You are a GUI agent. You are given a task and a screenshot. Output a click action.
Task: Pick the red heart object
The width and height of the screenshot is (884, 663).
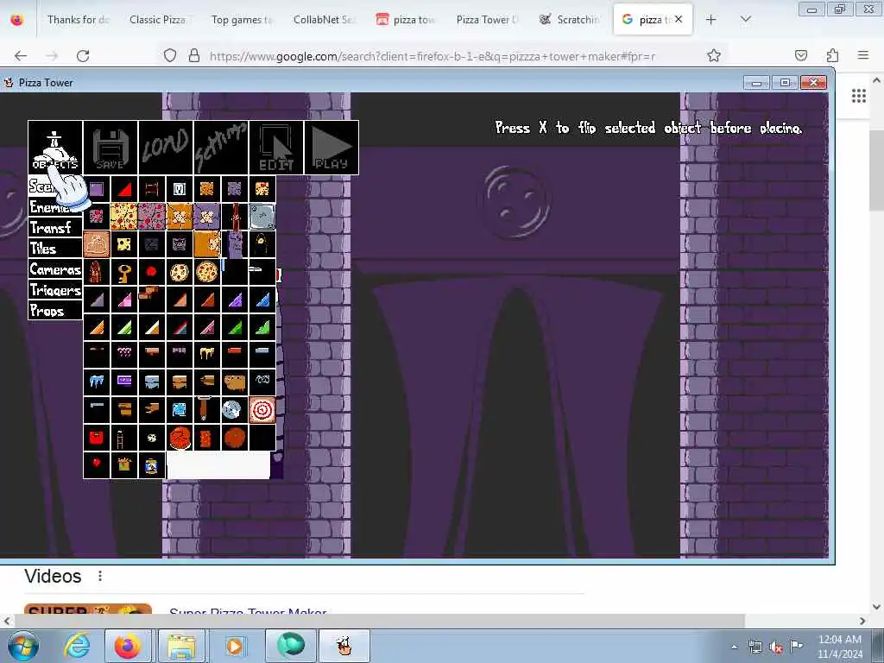coord(97,464)
